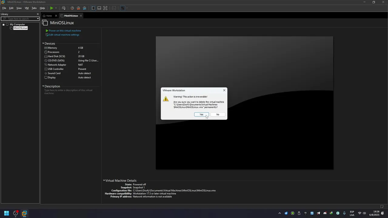388x218 pixels.
Task: Open the power options dropdown arrow beside play
Action: pos(56,8)
